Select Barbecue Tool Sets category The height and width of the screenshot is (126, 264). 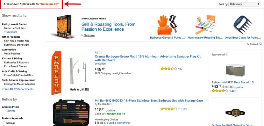tap(15, 28)
